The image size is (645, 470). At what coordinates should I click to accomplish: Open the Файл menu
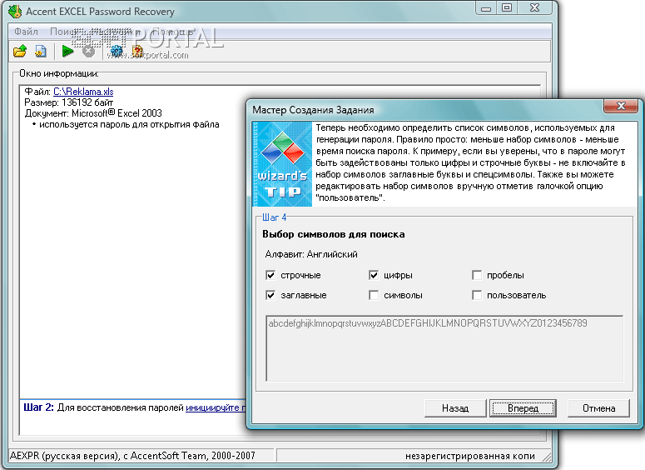click(x=26, y=32)
